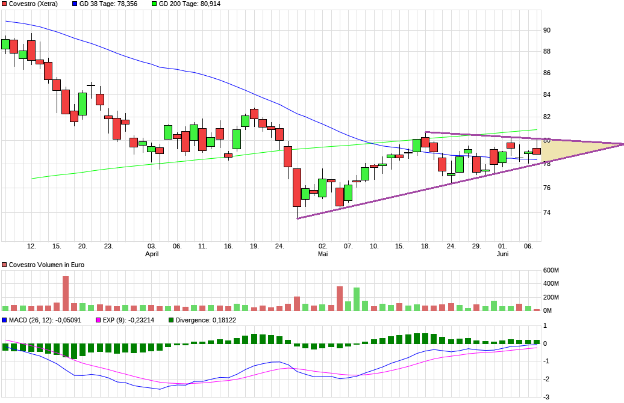Click the tallest red volume bar in March
Viewport: 624px width, 403px height.
click(66, 293)
